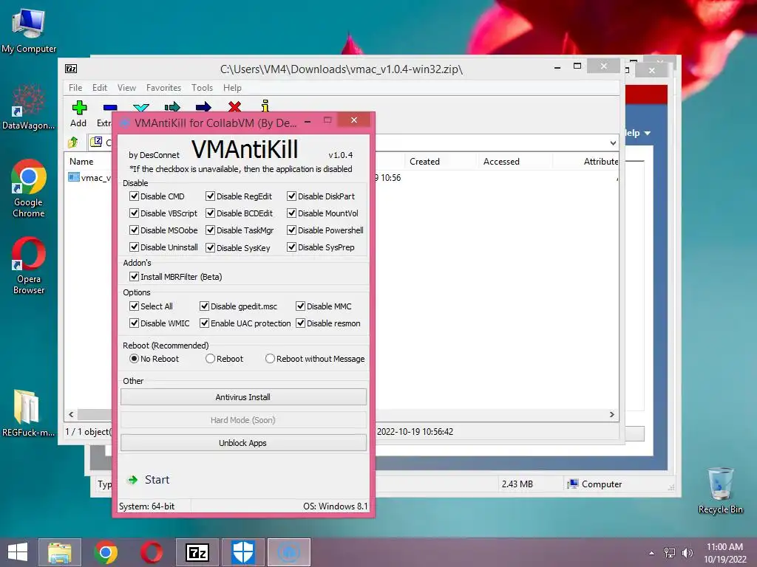The height and width of the screenshot is (567, 757).
Task: Click the 7-Zip Add toolbar icon
Action: [x=79, y=108]
